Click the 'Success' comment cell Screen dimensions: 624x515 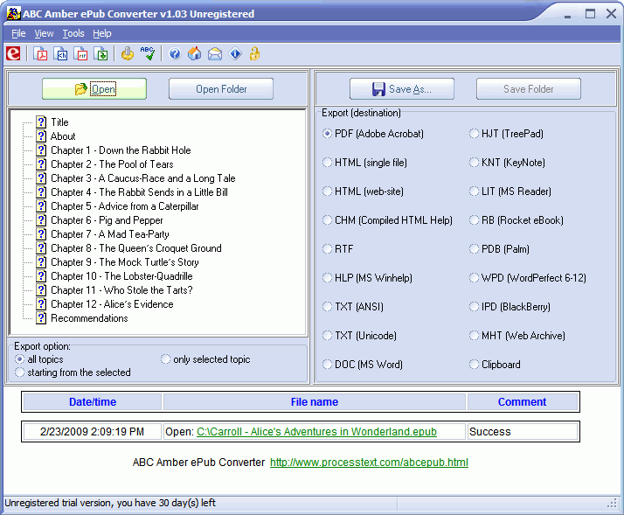click(x=522, y=432)
